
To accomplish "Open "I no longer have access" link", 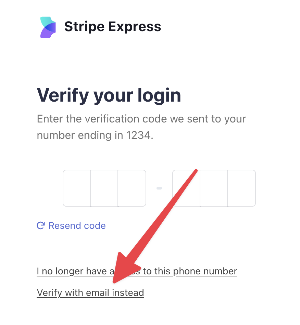I will 75,271.
